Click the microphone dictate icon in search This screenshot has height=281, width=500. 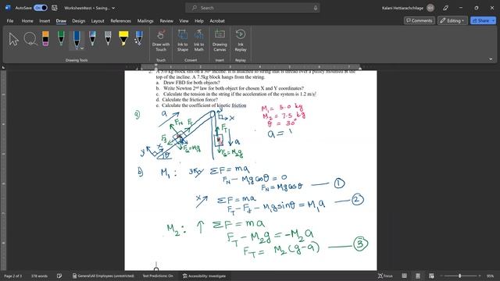click(x=316, y=8)
